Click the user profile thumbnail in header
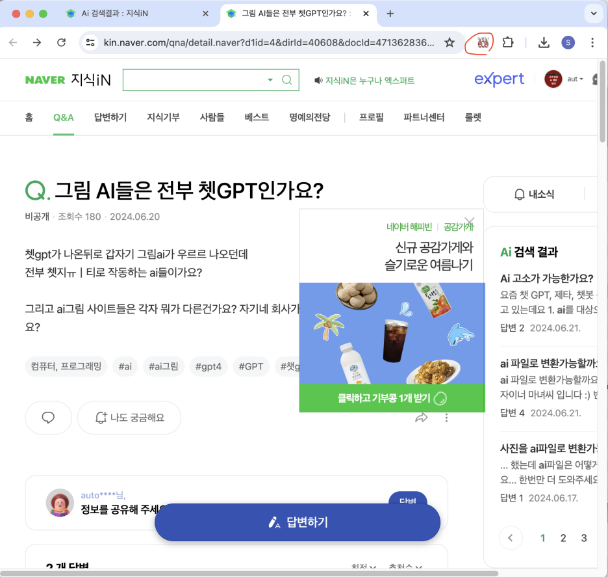This screenshot has width=608, height=577. 553,79
